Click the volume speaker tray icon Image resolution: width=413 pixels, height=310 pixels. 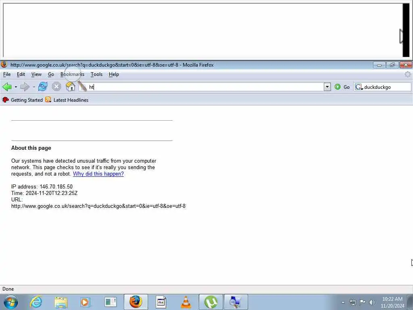372,302
